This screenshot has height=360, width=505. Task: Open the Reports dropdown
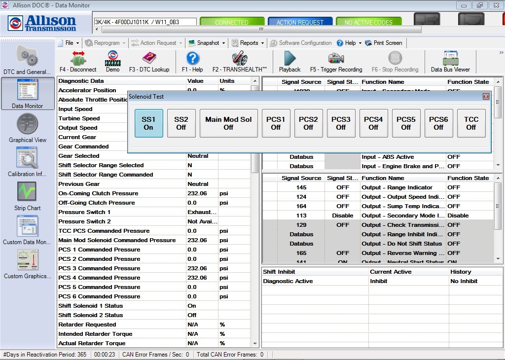pos(248,43)
